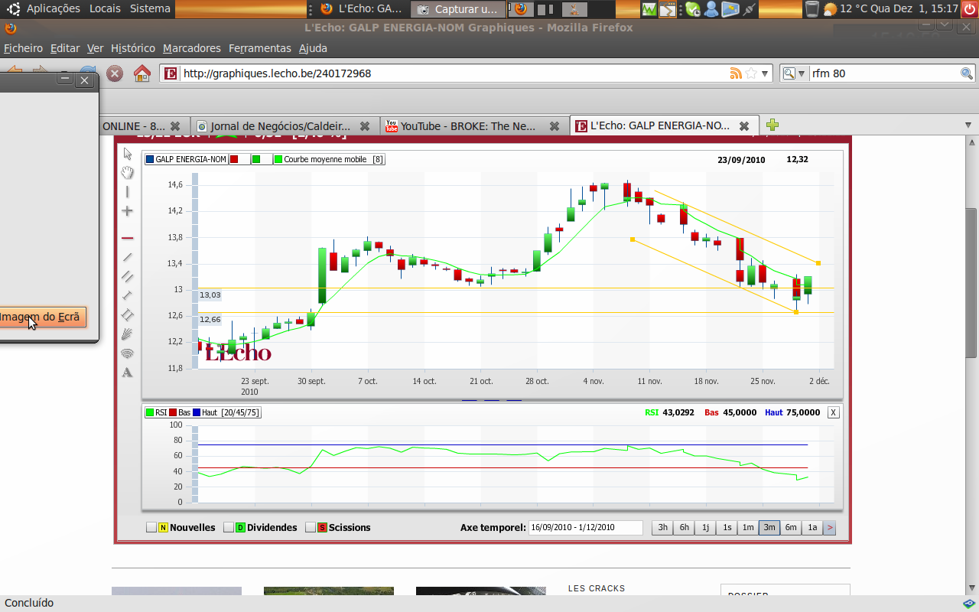
Task: Select the 1s time range
Action: pyautogui.click(x=727, y=527)
